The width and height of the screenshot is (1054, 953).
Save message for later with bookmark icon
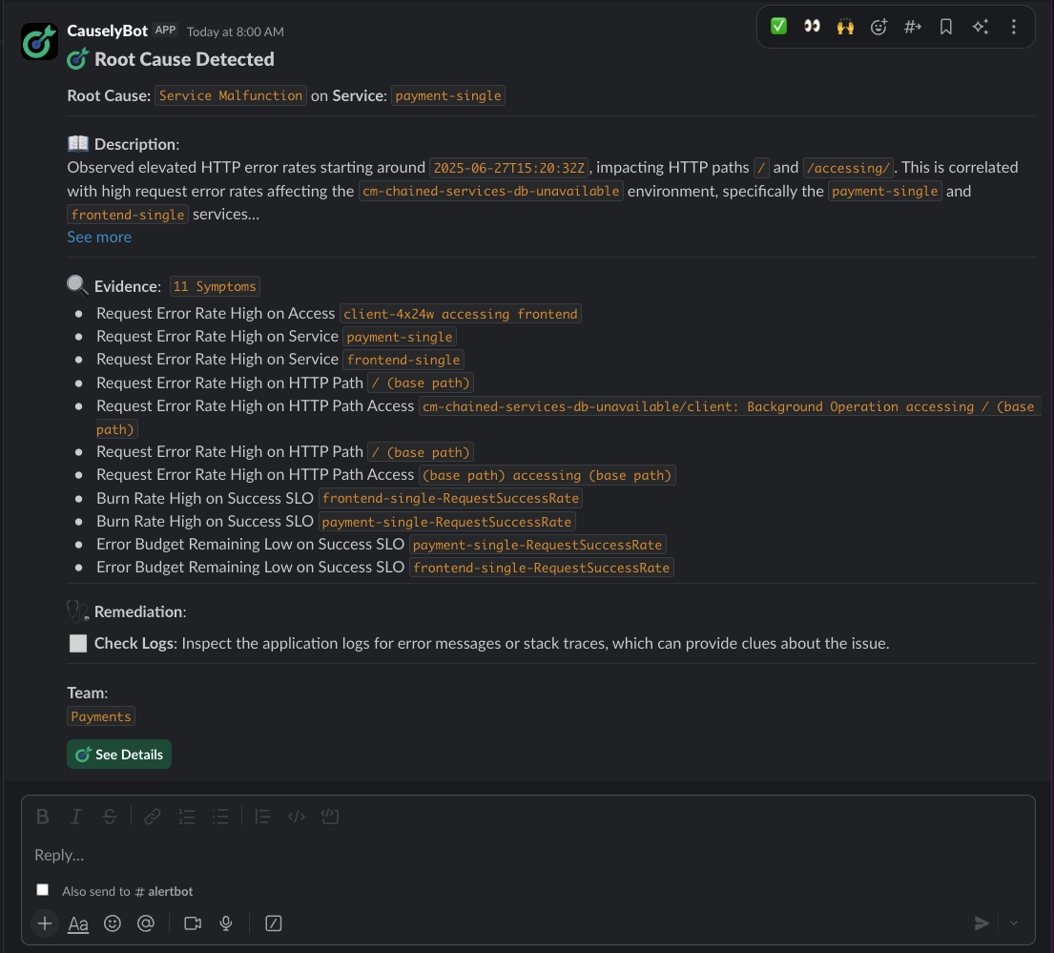(x=946, y=27)
